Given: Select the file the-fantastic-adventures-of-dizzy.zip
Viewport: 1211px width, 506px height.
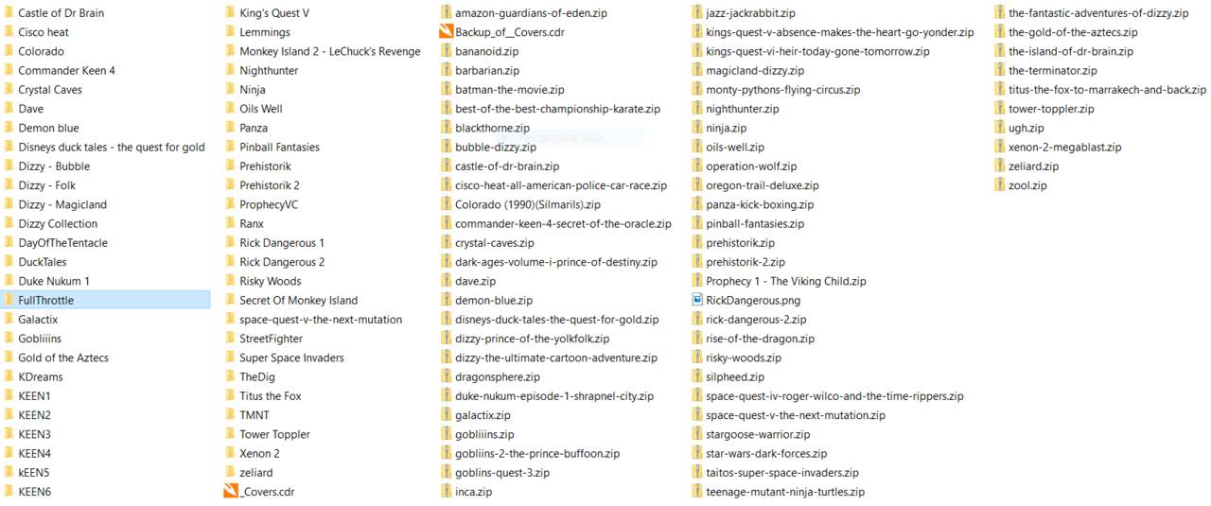Looking at the screenshot, I should click(1097, 13).
